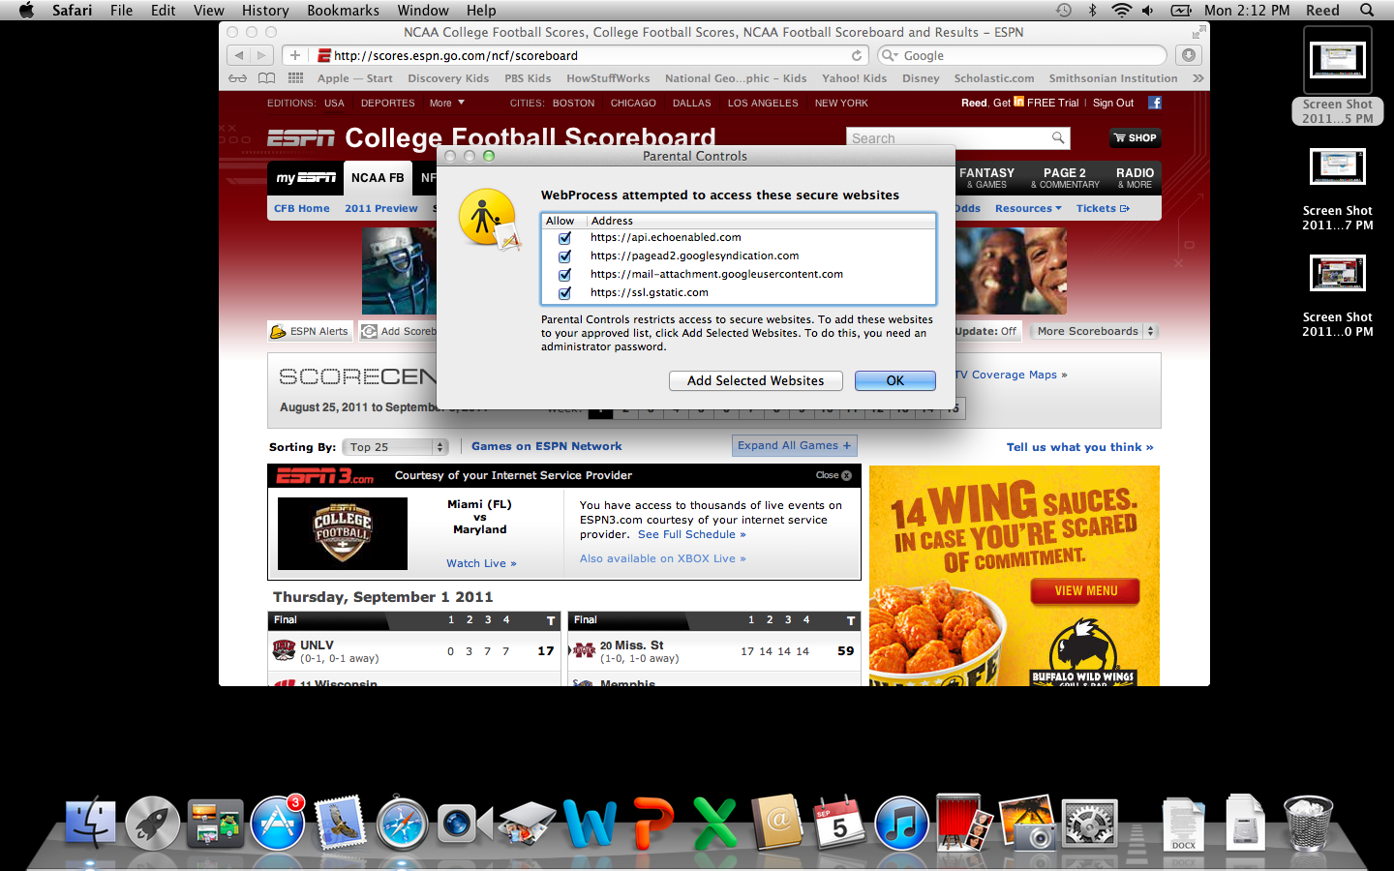Viewport: 1394px width, 871px height.
Task: Open the Games on ESPN Network link
Action: [547, 446]
